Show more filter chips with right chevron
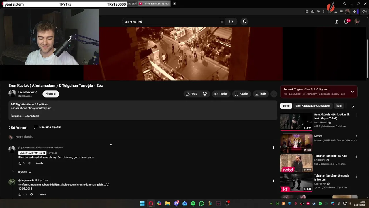 [x=353, y=106]
